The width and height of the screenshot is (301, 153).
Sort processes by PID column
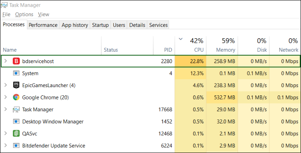point(164,45)
